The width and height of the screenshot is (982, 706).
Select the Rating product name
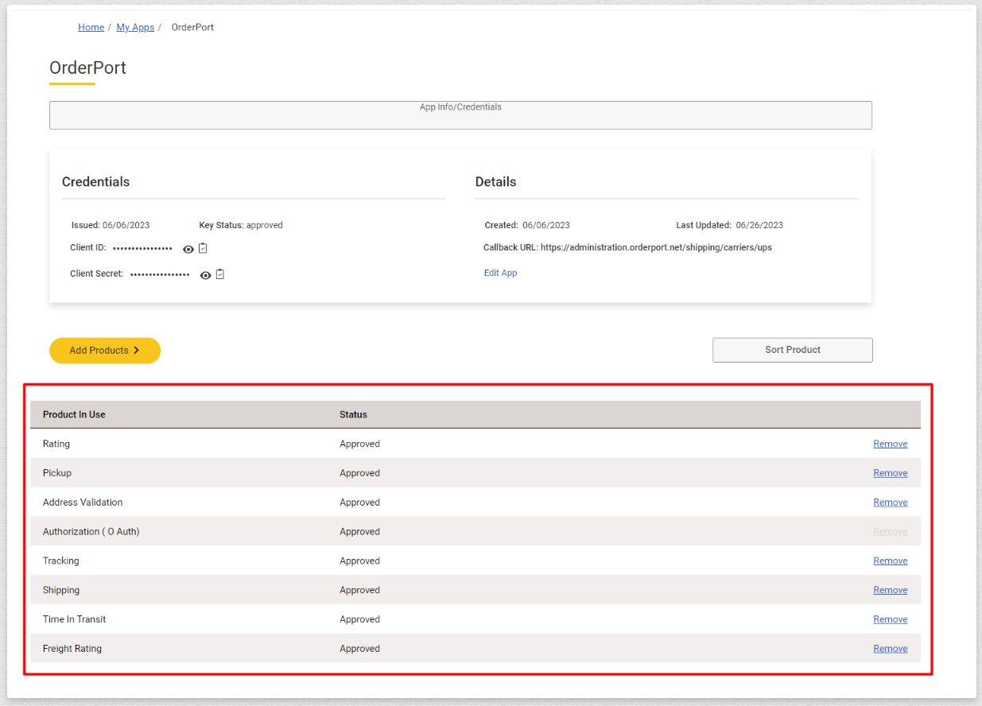(56, 444)
